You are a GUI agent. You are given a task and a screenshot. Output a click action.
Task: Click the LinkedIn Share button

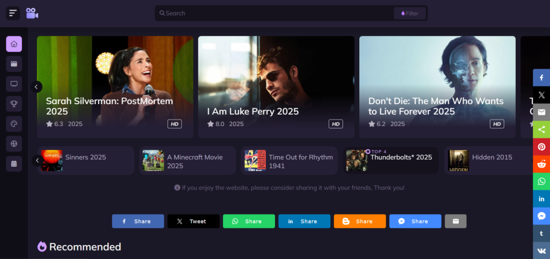coord(304,221)
